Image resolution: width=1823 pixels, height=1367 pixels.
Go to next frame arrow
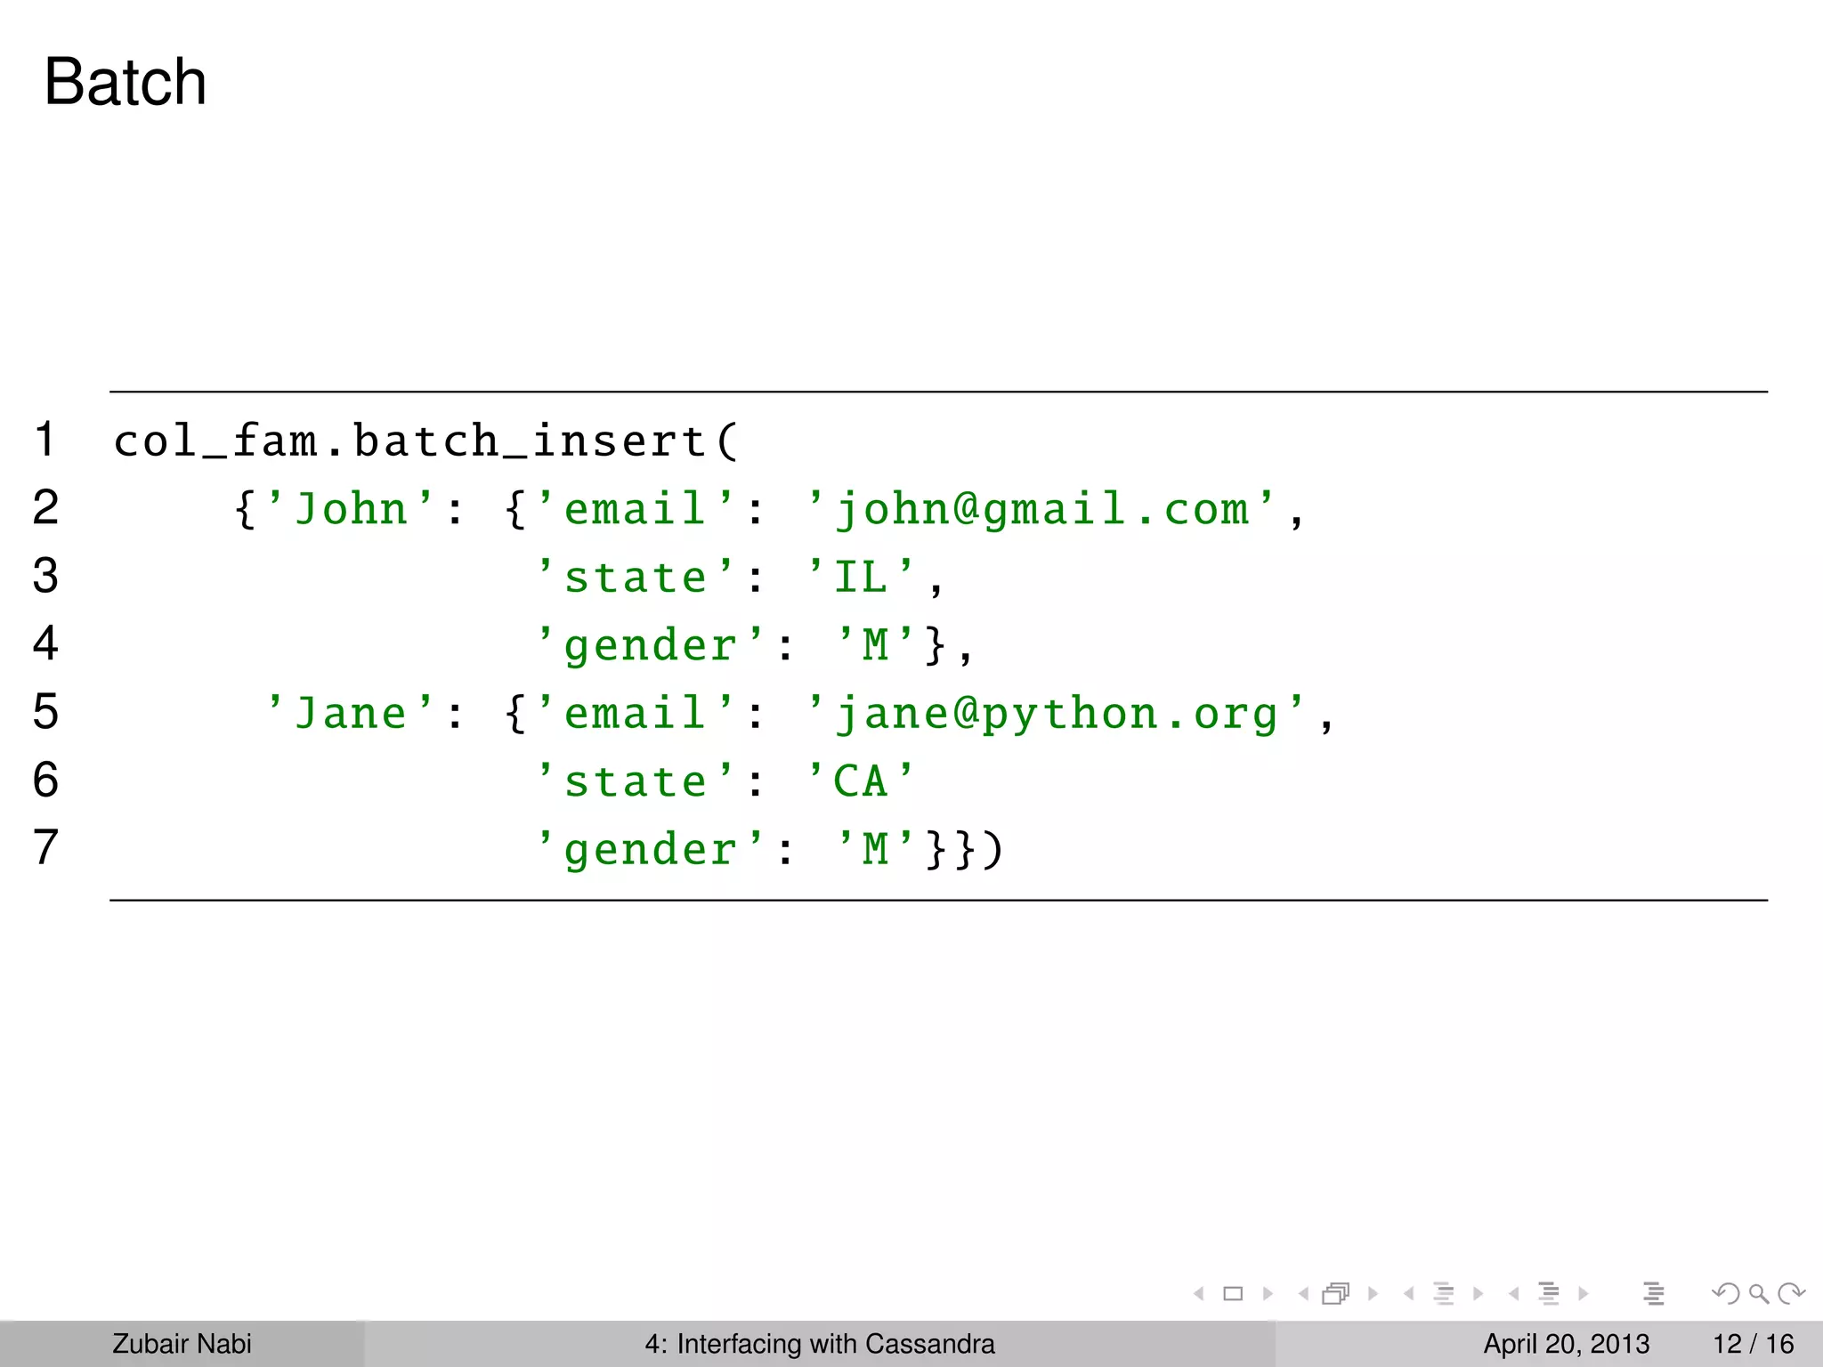tap(1373, 1293)
